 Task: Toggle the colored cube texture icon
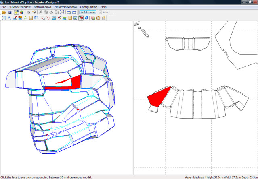click(x=21, y=12)
